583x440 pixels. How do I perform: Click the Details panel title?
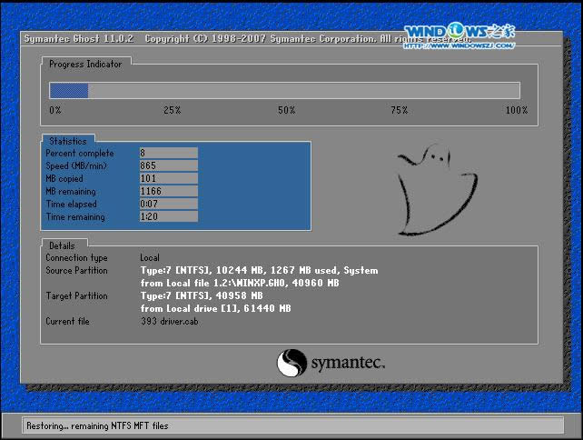click(62, 245)
